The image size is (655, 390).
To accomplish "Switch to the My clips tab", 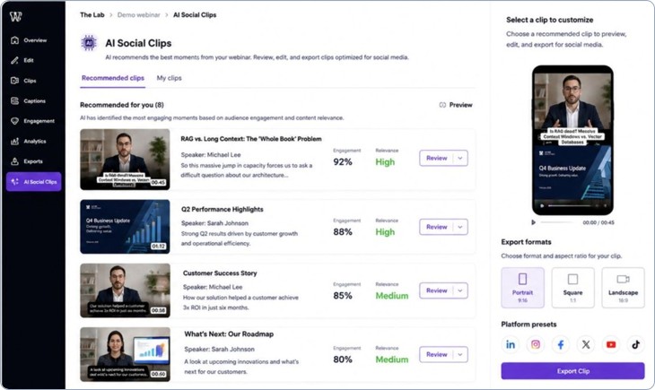I will [170, 78].
